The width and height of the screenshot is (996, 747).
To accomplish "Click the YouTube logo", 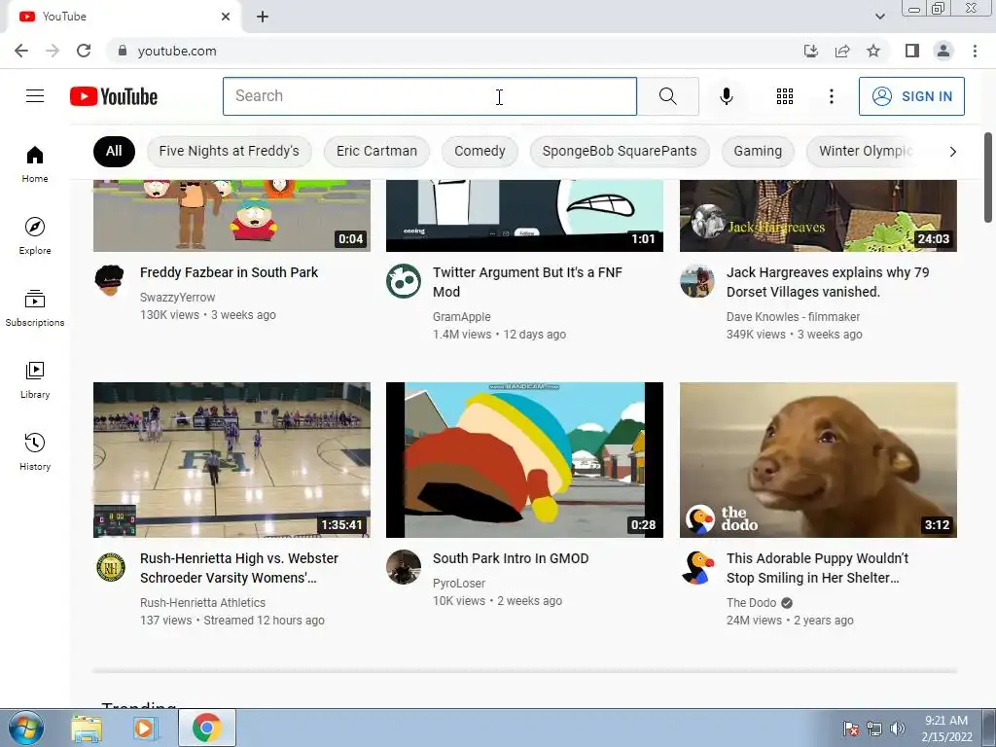I will (114, 96).
